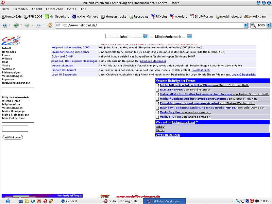Click the zoom magnifier icon
The width and height of the screenshot is (272, 204).
pyautogui.click(x=254, y=25)
